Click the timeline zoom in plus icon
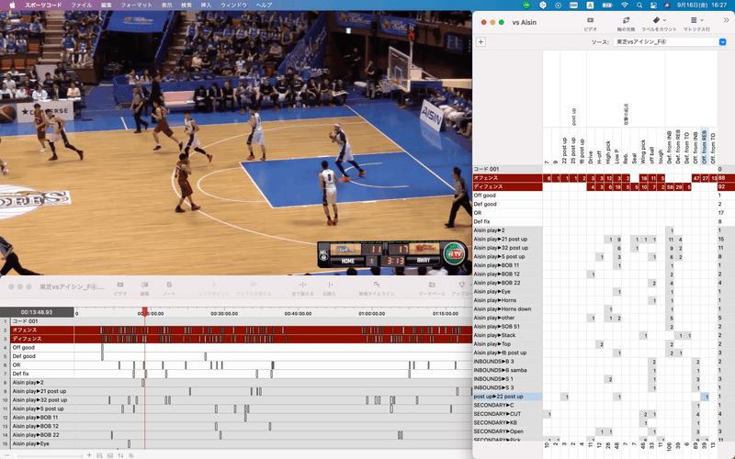This screenshot has width=735, height=459. (89, 455)
